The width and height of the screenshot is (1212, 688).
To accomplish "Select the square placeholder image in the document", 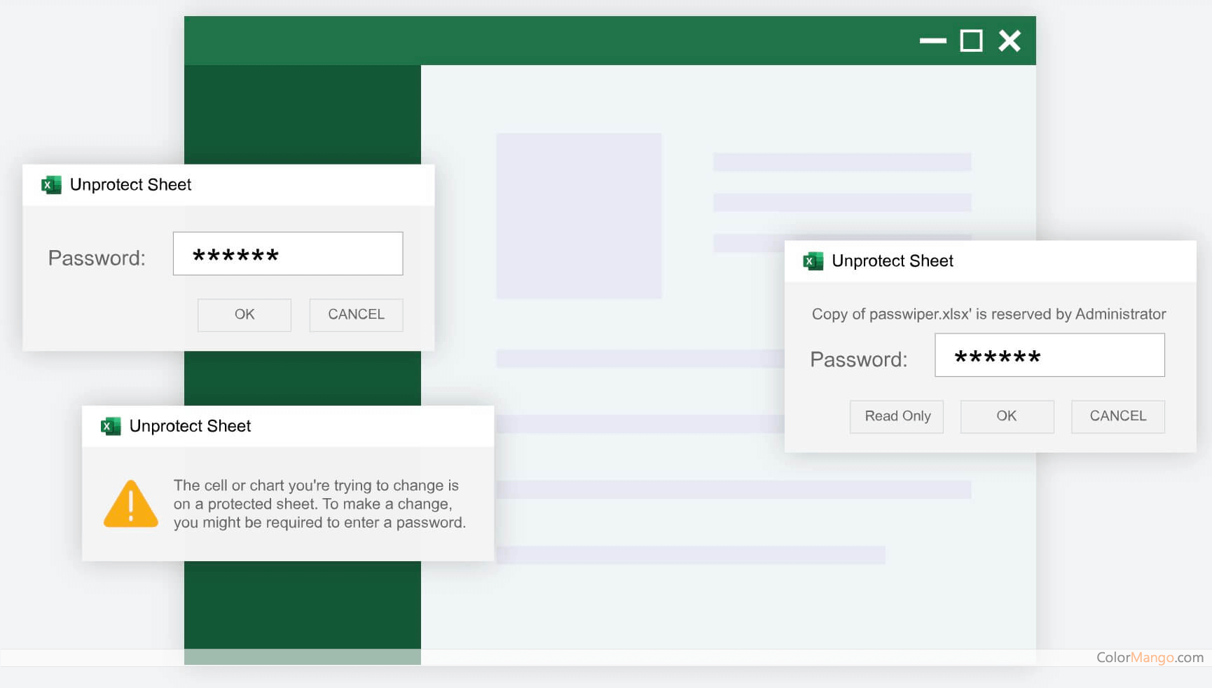I will [579, 216].
